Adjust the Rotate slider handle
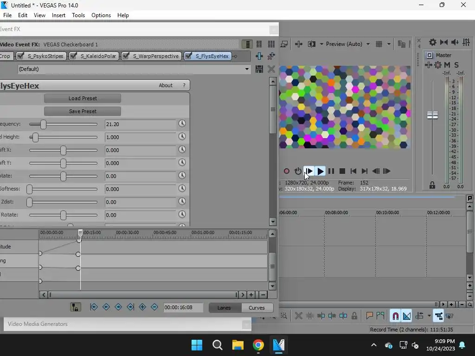The height and width of the screenshot is (356, 475). pyautogui.click(x=63, y=176)
